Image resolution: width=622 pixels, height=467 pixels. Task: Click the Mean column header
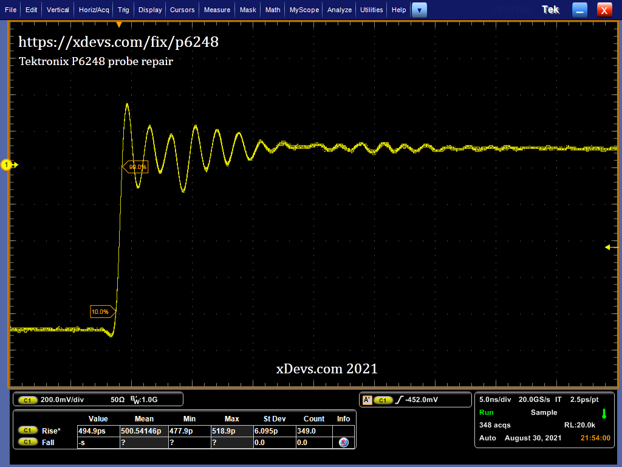(144, 419)
